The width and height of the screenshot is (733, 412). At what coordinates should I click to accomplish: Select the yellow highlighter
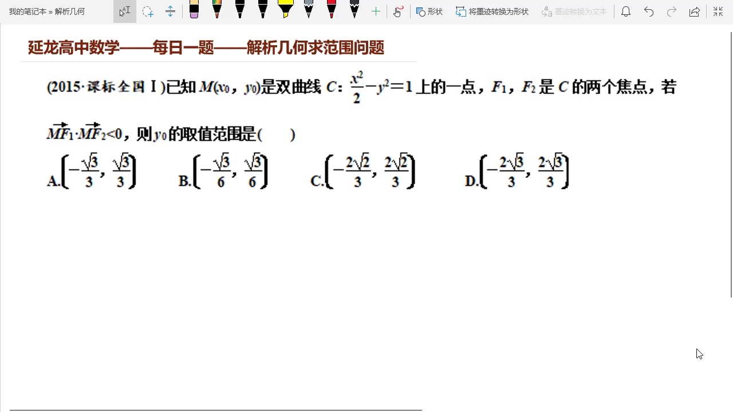286,9
